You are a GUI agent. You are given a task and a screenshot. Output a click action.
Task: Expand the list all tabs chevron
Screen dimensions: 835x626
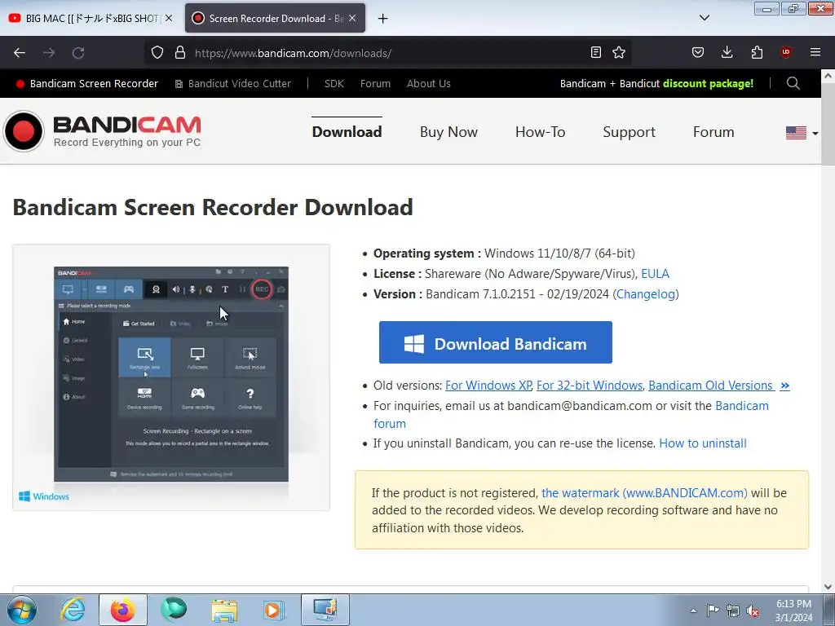[x=704, y=18]
